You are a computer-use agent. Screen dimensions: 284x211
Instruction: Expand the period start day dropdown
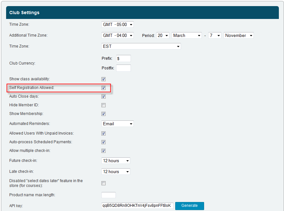click(163, 35)
